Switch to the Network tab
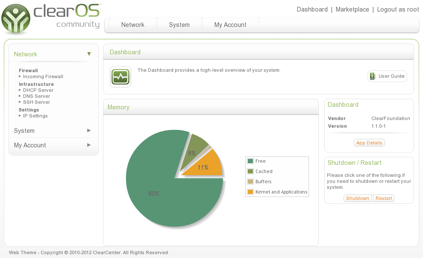 [x=132, y=25]
